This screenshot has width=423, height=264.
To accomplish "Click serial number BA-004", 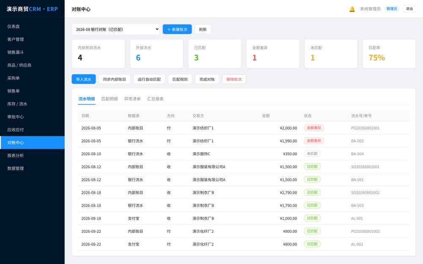I will click(357, 154).
